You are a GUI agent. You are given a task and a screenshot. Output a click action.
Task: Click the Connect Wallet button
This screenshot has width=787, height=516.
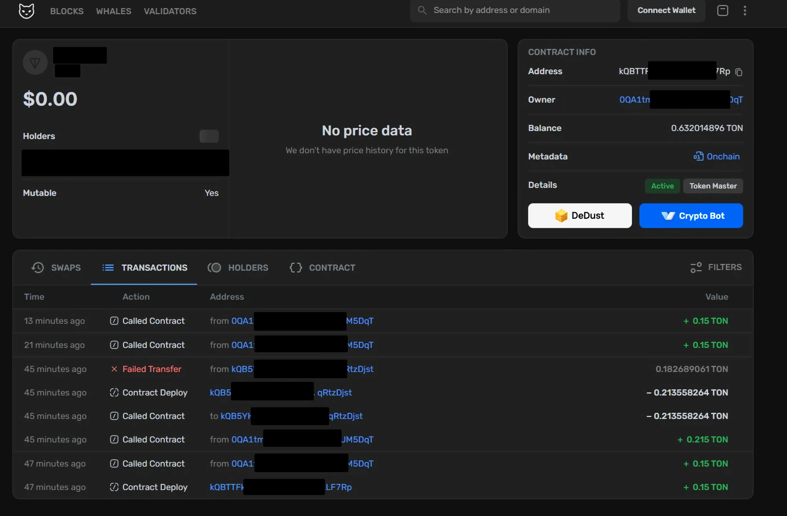pos(666,11)
